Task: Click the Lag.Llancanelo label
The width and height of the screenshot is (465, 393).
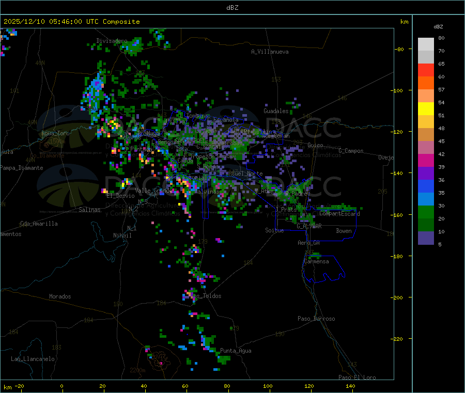Action: coord(33,359)
